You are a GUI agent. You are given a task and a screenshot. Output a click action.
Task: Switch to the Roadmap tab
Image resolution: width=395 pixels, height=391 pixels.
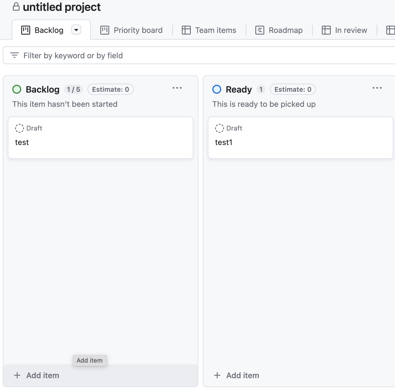click(x=285, y=30)
